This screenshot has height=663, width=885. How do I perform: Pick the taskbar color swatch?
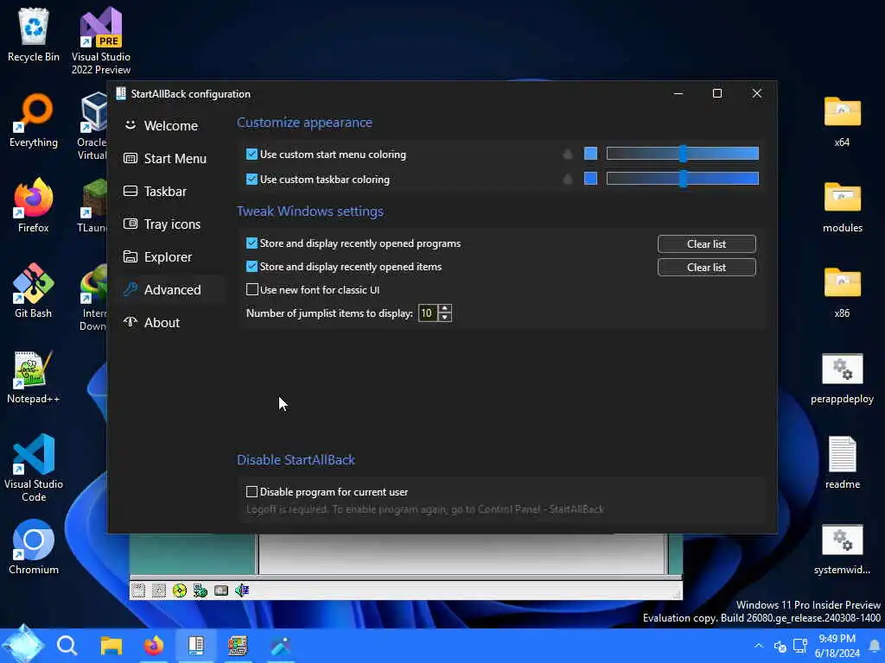pyautogui.click(x=590, y=179)
